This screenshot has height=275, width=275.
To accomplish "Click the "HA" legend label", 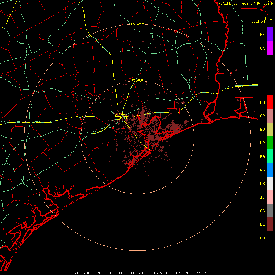I will pos(262,102).
